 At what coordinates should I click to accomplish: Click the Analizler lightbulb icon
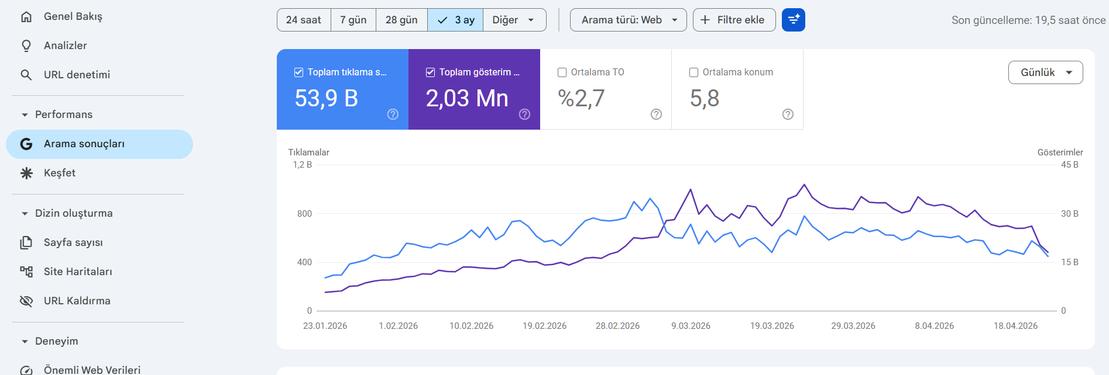click(x=26, y=46)
